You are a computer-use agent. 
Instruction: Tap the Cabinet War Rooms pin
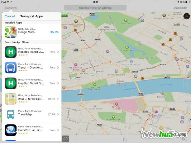[x=131, y=62]
